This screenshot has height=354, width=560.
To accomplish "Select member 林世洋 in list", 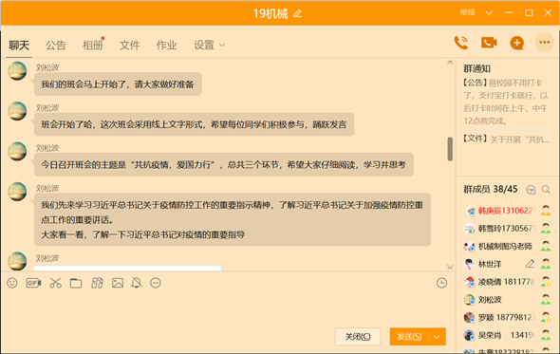I will click(507, 264).
